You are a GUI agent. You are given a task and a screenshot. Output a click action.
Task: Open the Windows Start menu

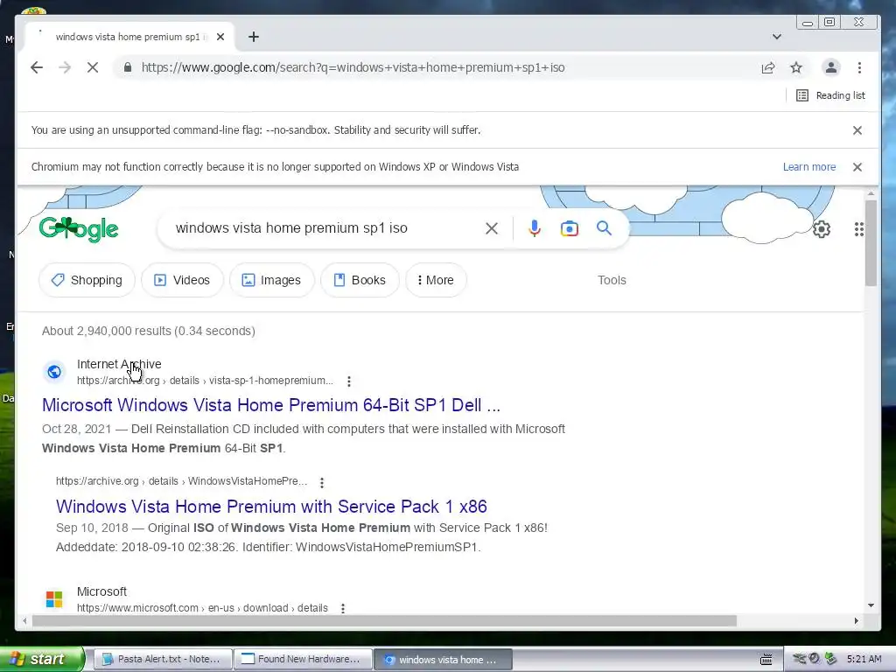point(42,659)
